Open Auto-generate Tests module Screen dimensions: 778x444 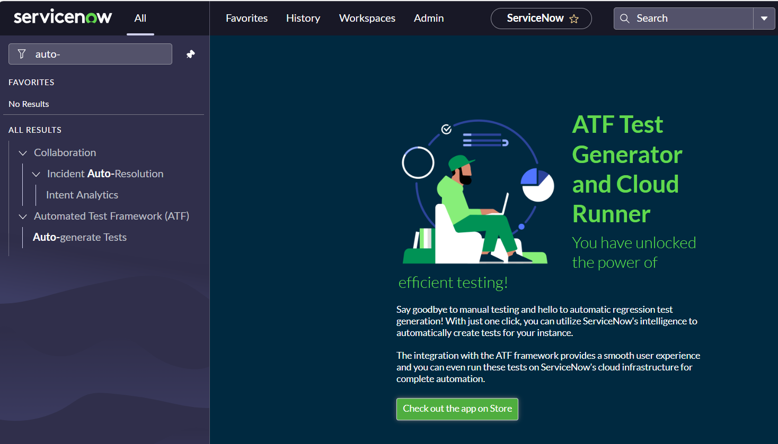(79, 237)
